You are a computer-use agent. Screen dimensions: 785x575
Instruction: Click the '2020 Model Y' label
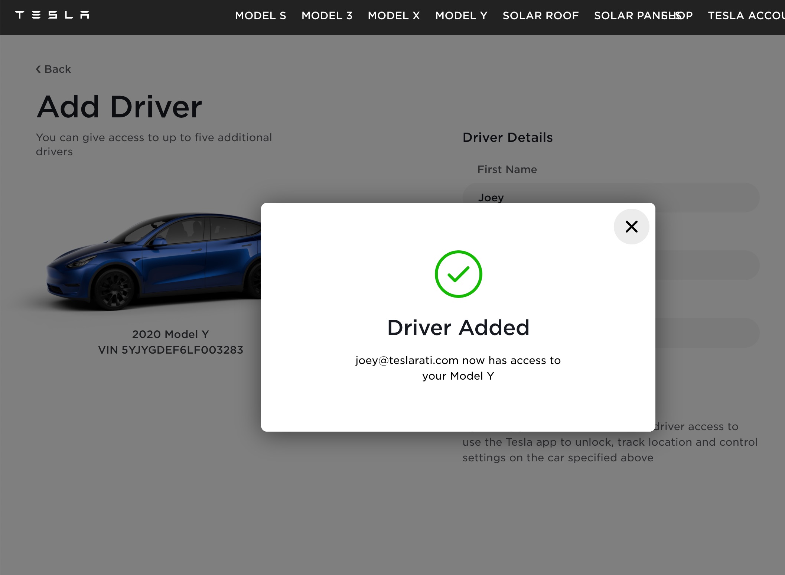click(170, 334)
